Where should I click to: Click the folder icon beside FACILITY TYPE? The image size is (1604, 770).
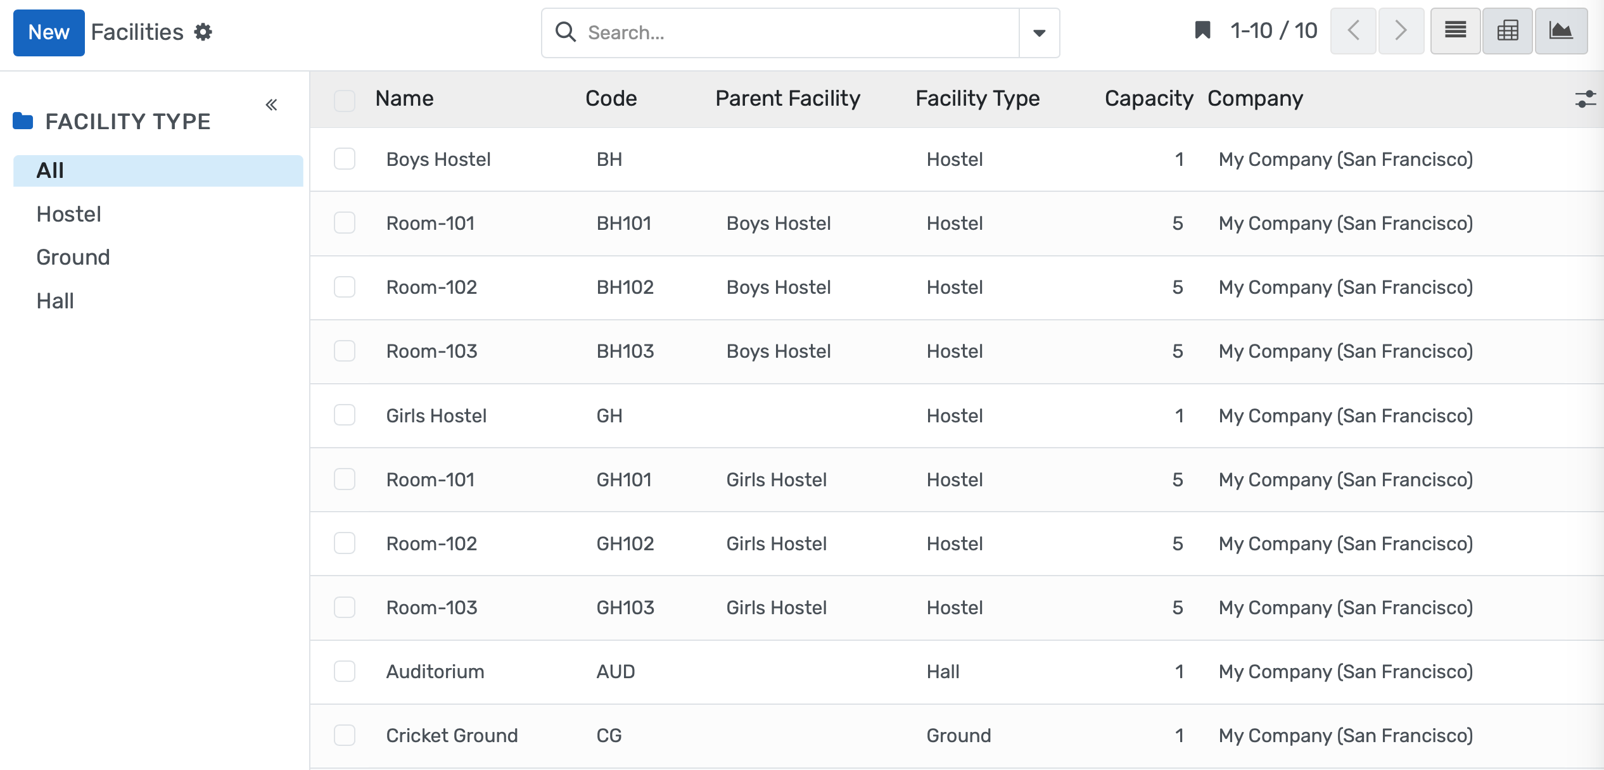coord(23,121)
